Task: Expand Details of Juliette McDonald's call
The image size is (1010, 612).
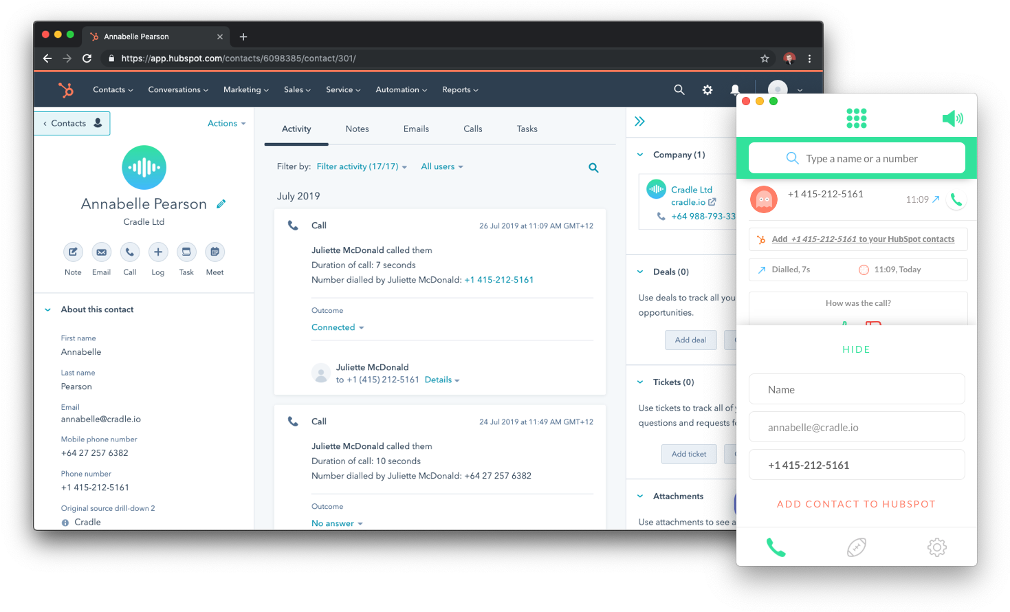Action: pyautogui.click(x=441, y=380)
